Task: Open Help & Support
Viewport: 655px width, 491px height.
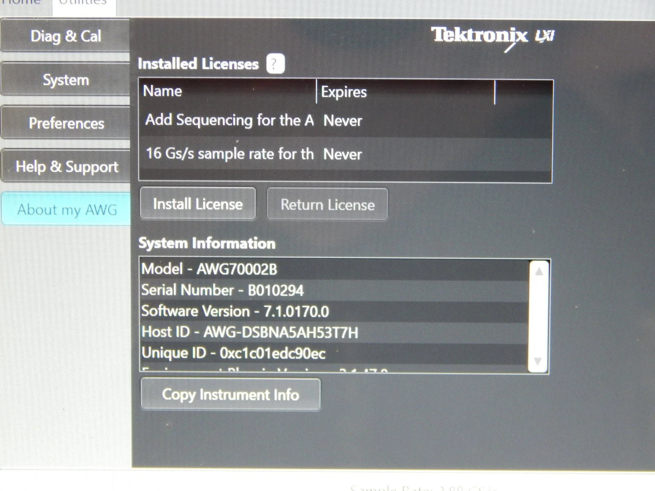Action: (x=67, y=167)
